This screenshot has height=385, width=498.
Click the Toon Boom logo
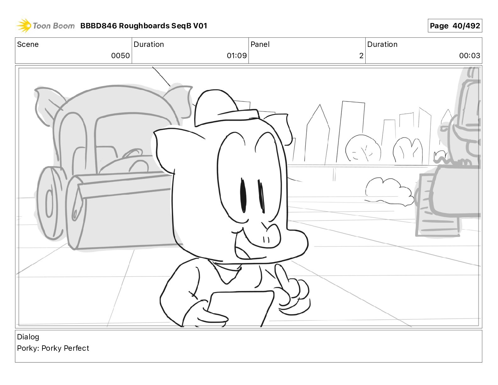click(46, 26)
